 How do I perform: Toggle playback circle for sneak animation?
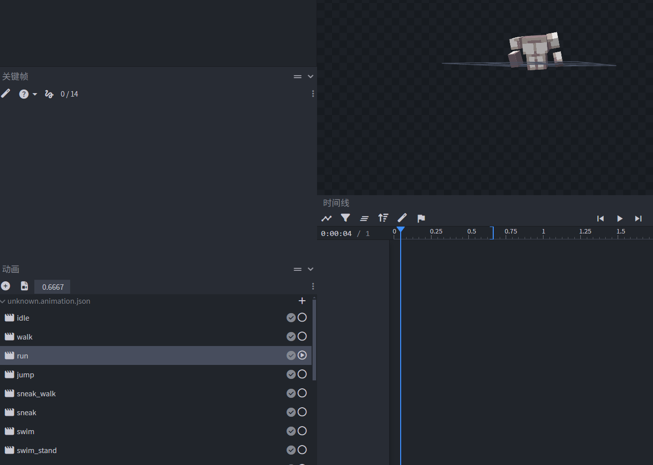[302, 412]
